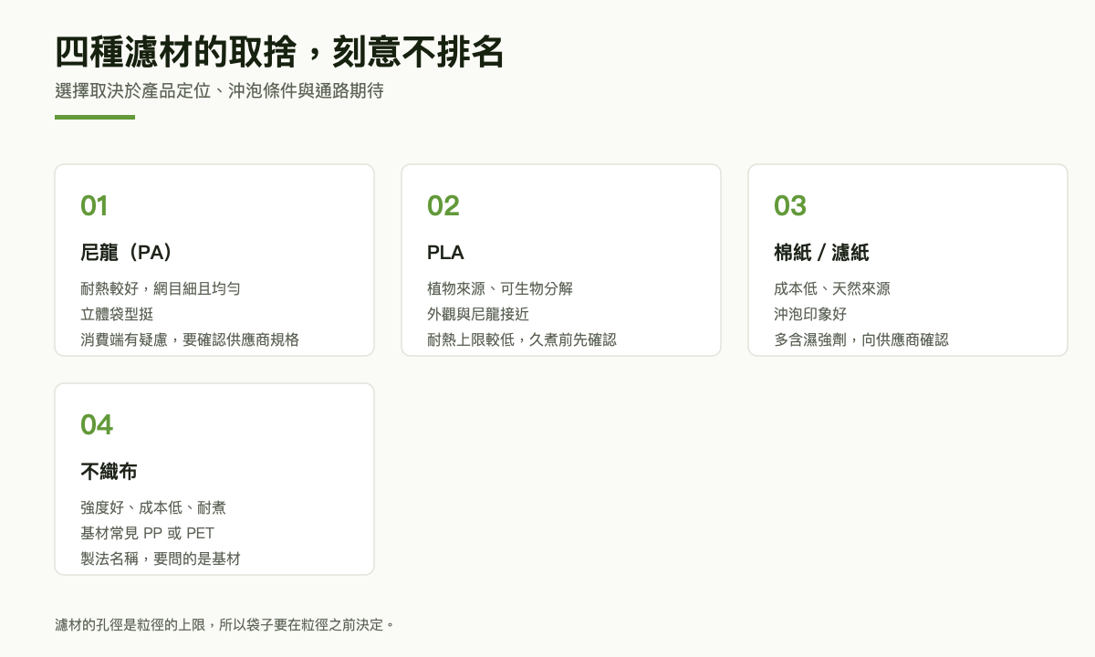Click the line 耐熱上限較低，久煮前先確認
The width and height of the screenshot is (1095, 657).
[522, 339]
